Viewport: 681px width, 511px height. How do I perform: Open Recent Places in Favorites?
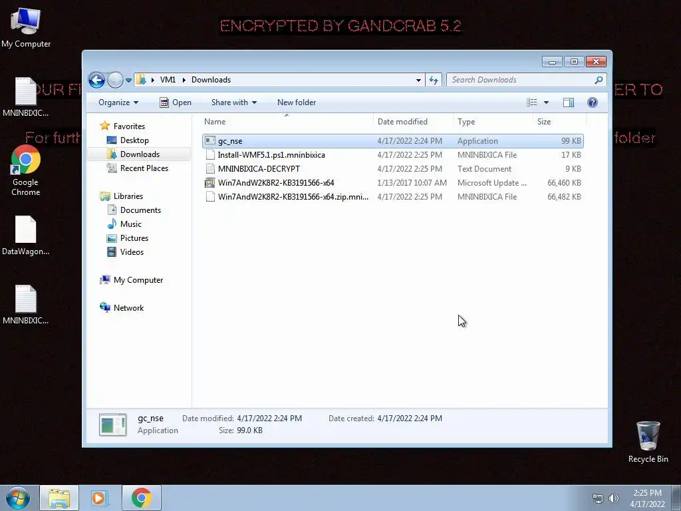[144, 168]
